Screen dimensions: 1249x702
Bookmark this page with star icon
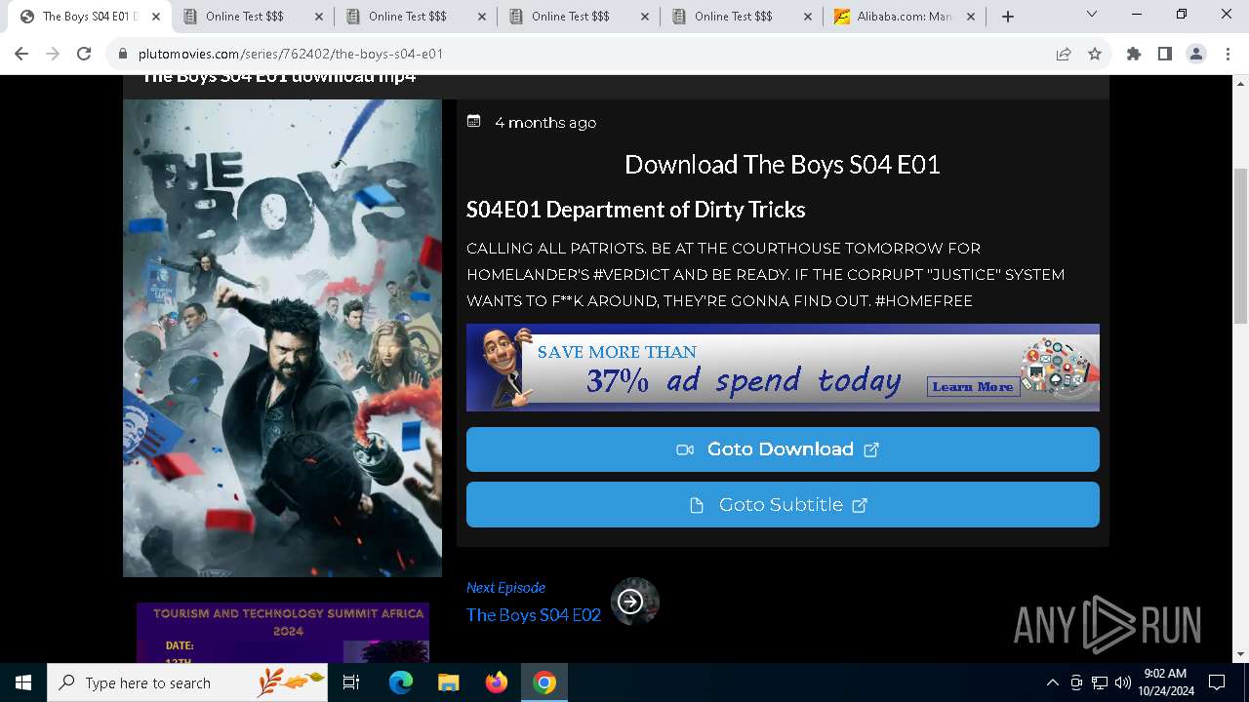point(1095,54)
